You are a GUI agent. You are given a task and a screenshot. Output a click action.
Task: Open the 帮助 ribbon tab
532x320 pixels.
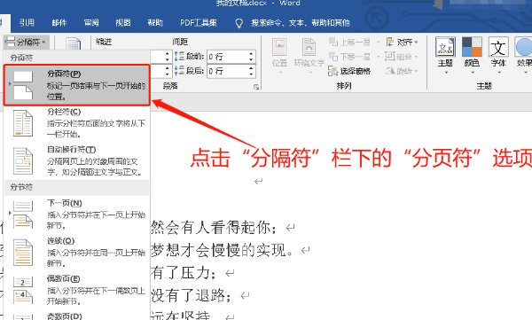(155, 23)
